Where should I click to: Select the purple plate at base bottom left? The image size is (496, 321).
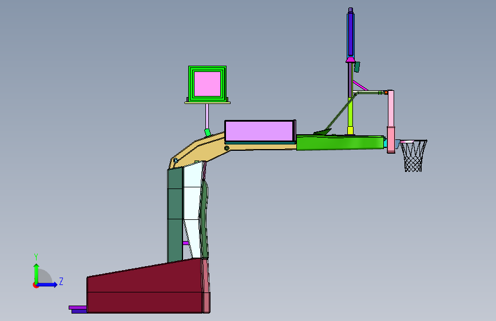point(78,307)
